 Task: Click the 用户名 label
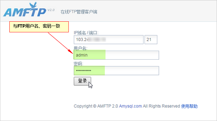(x=80, y=48)
